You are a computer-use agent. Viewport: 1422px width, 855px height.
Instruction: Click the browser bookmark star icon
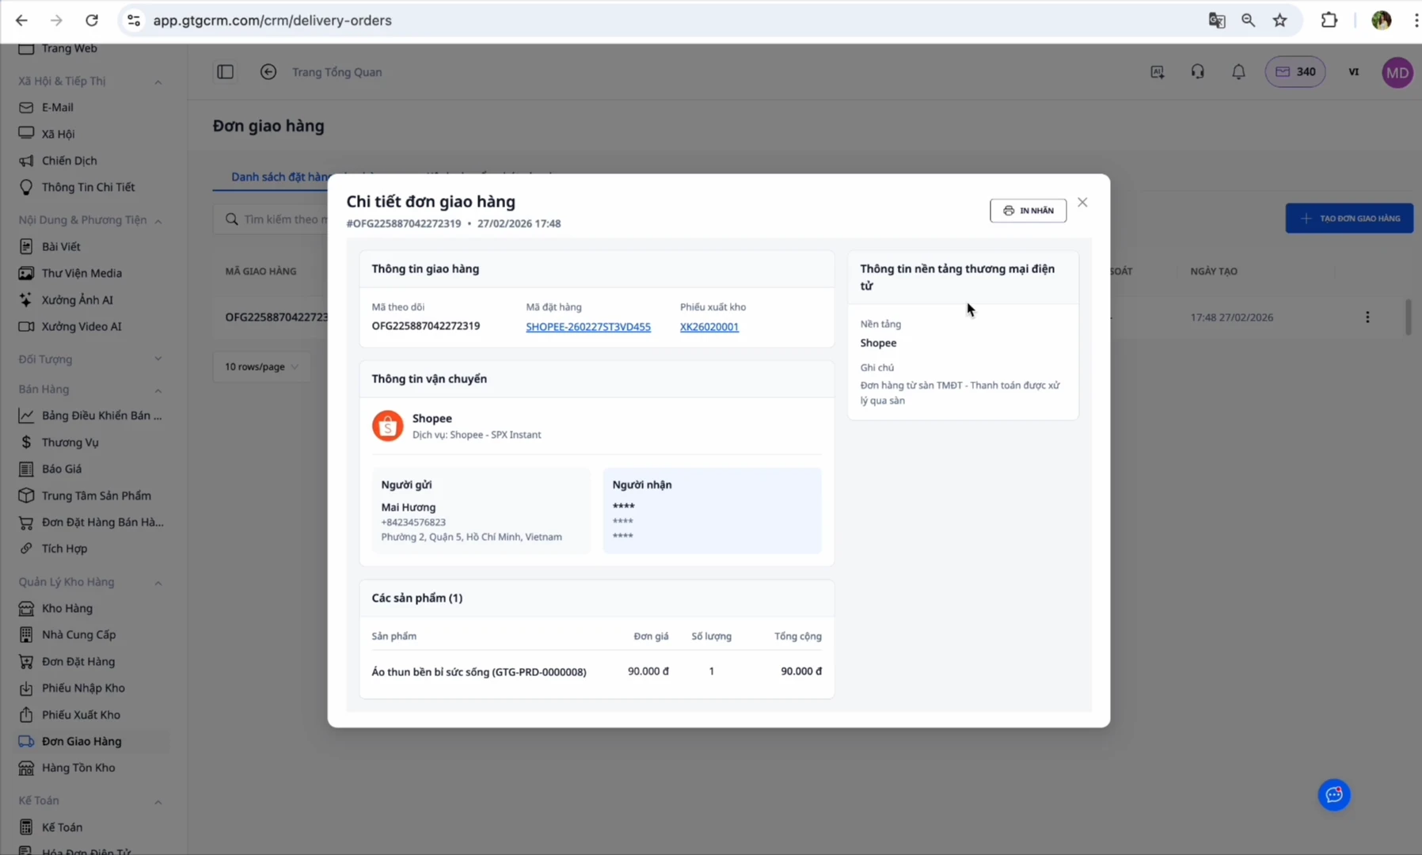click(1279, 21)
